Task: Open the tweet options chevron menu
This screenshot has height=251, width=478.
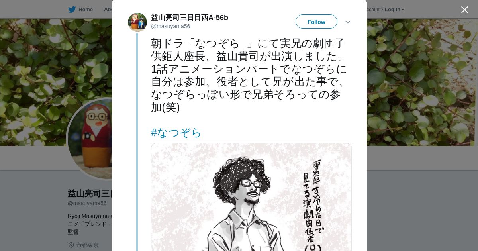Action: coord(347,22)
